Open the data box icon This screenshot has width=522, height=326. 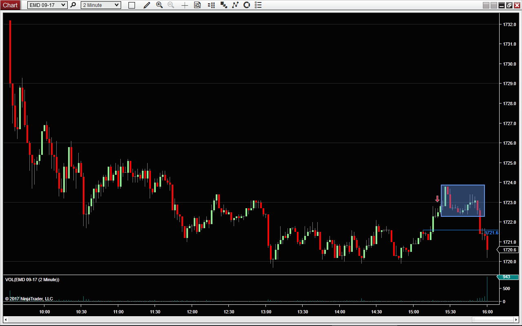click(x=197, y=5)
